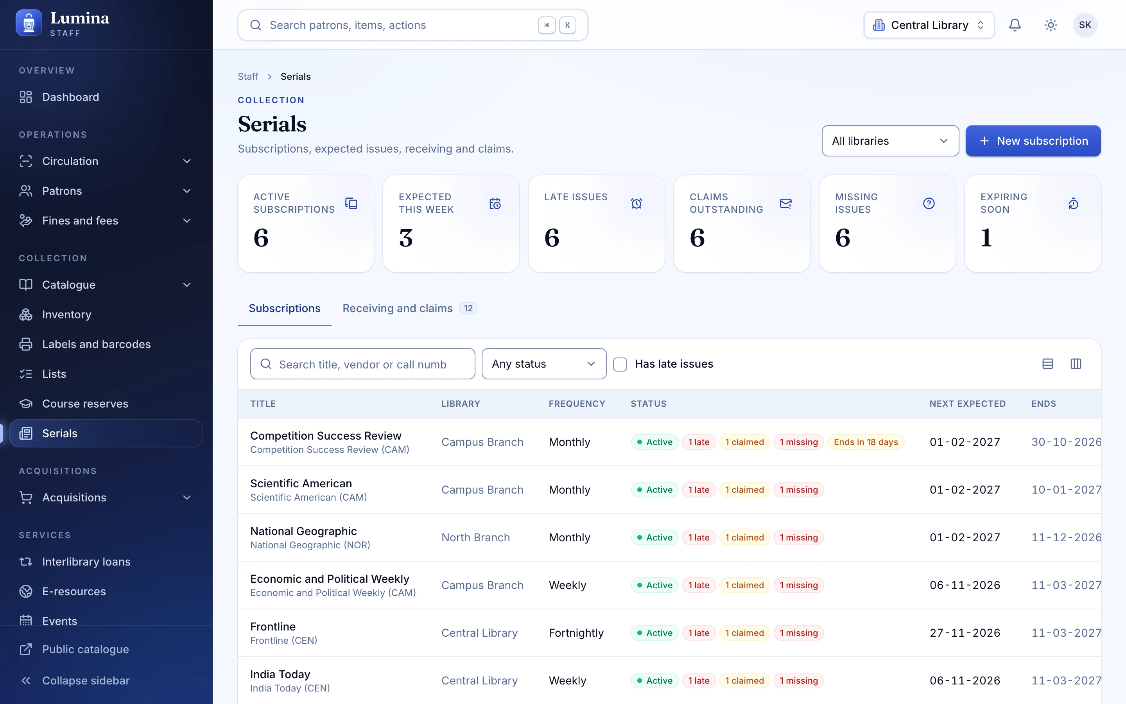
Task: Go to Course reserves in sidebar
Action: click(x=106, y=404)
